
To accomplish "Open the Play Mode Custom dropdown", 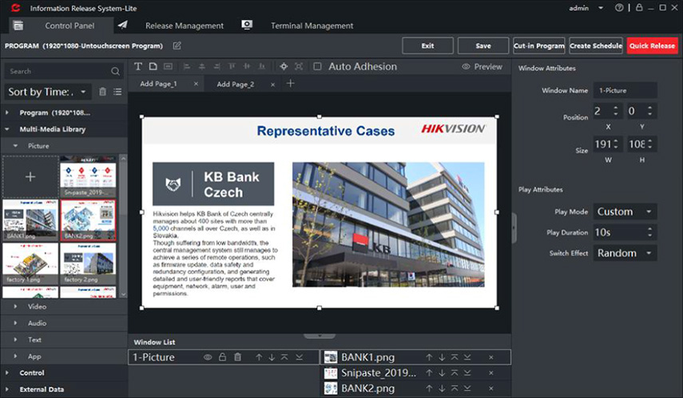I will point(625,212).
